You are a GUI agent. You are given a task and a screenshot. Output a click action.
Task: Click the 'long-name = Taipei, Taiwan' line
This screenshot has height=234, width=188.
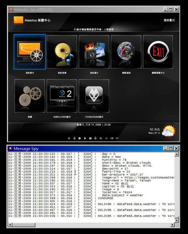point(126,180)
